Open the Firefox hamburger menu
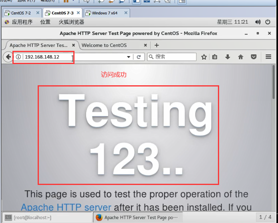 [x=268, y=57]
